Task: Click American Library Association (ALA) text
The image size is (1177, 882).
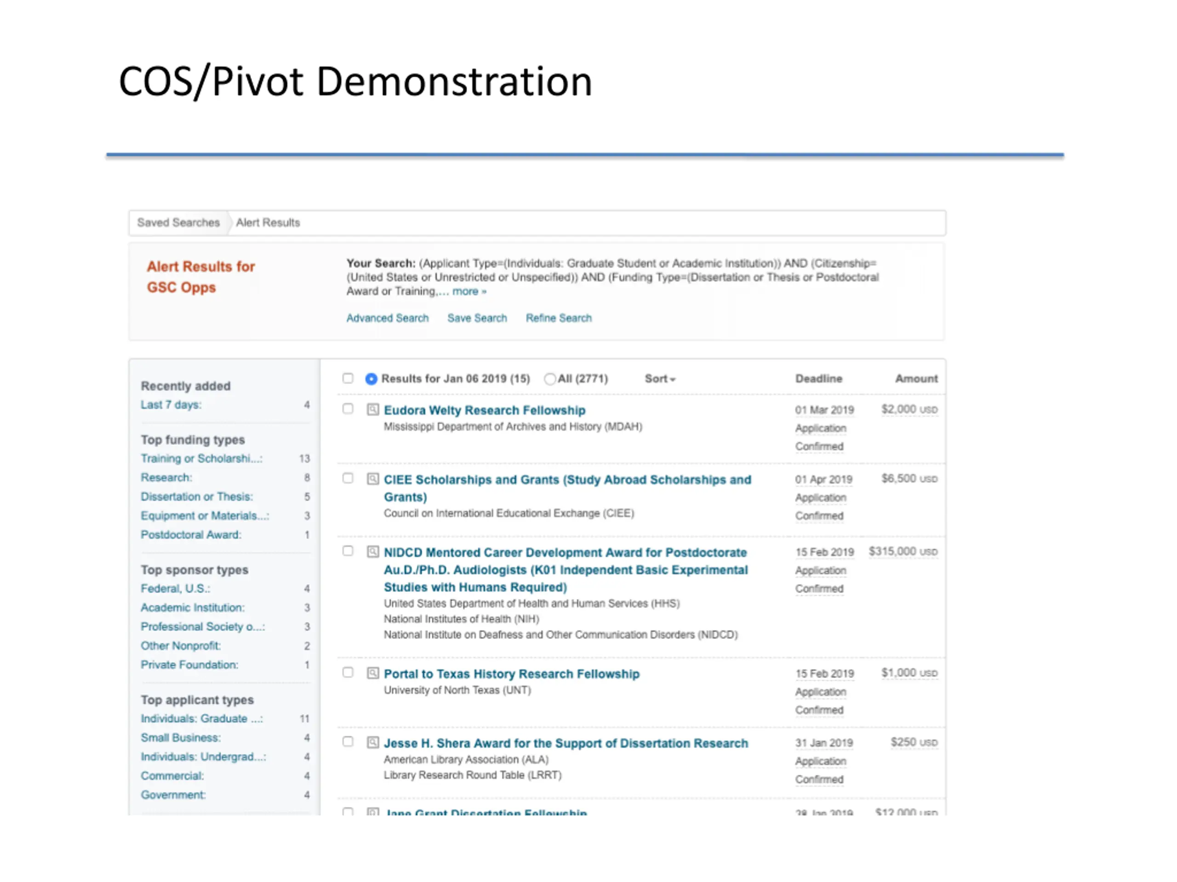Action: tap(466, 760)
